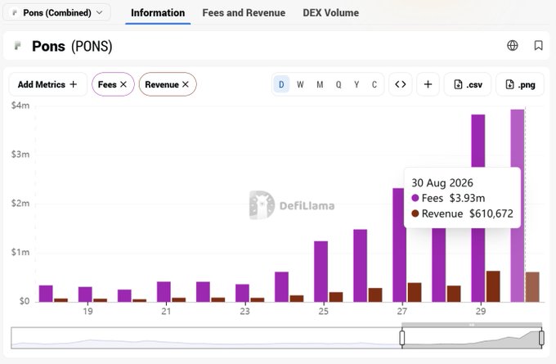Open the DEX Volume tab

[330, 13]
